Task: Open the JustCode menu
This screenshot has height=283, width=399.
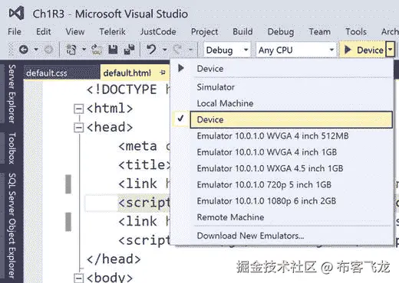Action: [x=158, y=31]
